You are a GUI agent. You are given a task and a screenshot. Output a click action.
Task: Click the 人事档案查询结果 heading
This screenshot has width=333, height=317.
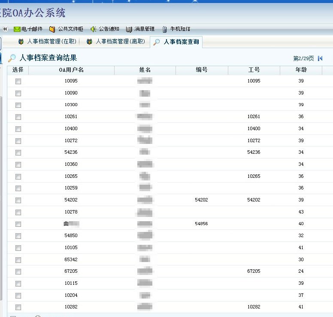[48, 58]
